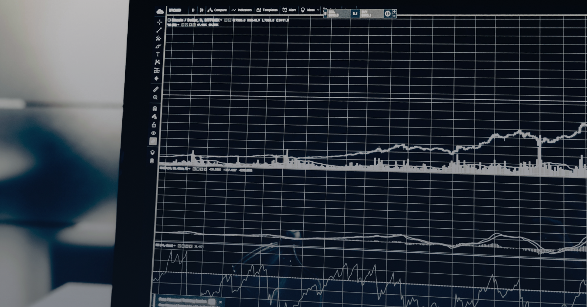The height and width of the screenshot is (307, 587).
Task: Click the first MACD legend value -131.5330
Action: tap(215, 170)
